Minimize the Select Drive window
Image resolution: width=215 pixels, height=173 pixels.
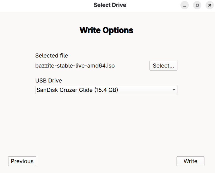click(x=185, y=5)
